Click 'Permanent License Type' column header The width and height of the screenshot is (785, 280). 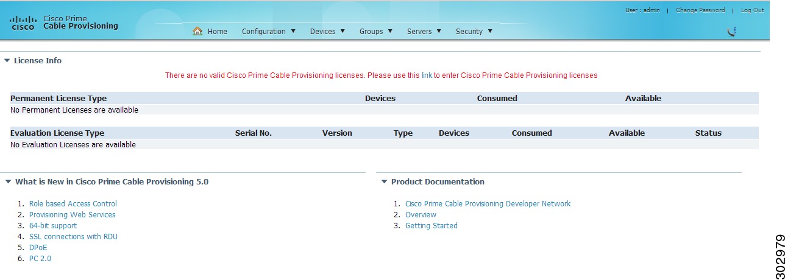59,98
